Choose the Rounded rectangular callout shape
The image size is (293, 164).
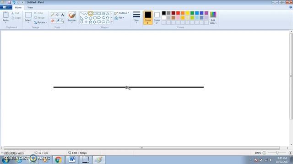click(x=99, y=22)
